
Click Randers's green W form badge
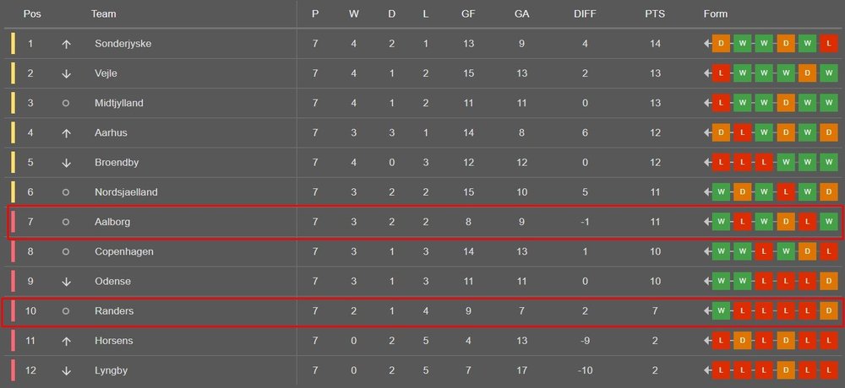tap(722, 311)
